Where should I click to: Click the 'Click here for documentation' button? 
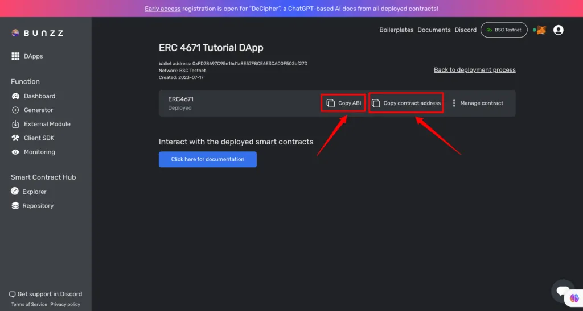pos(207,159)
